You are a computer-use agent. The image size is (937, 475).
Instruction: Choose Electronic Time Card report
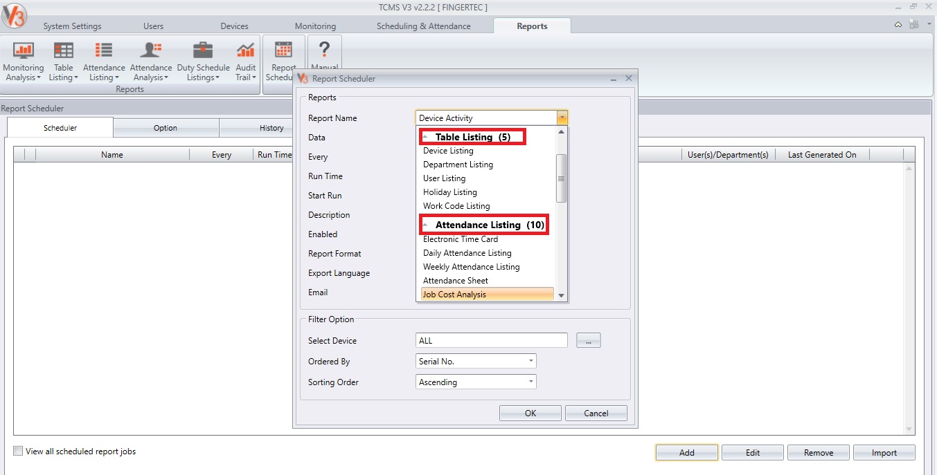461,239
